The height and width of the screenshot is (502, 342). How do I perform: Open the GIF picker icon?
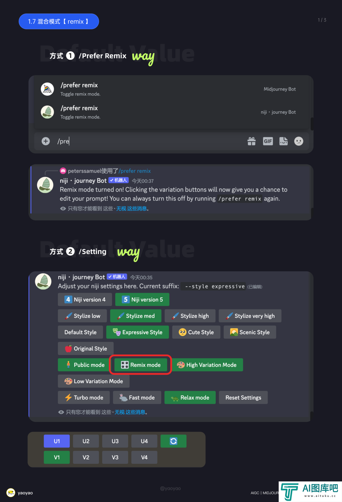pyautogui.click(x=268, y=141)
